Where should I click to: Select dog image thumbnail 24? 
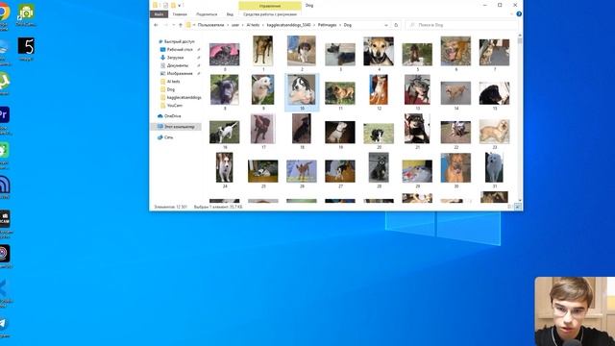point(224,167)
